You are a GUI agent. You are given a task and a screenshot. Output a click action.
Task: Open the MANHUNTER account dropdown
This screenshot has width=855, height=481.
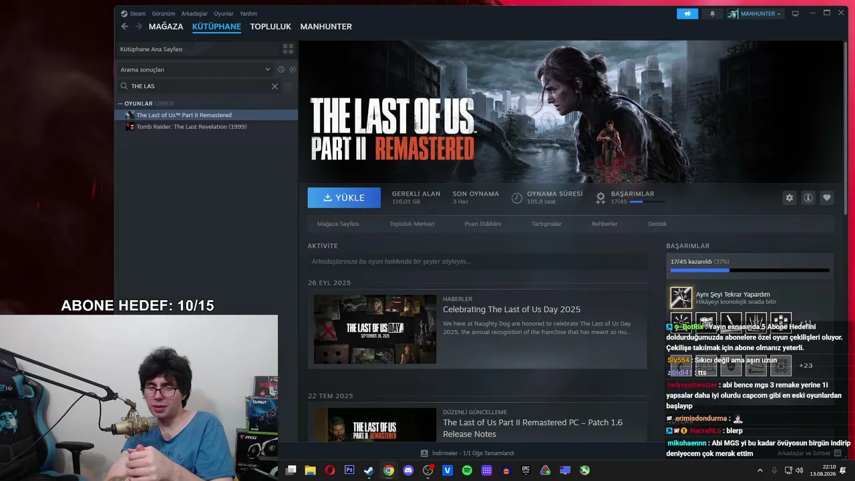pyautogui.click(x=754, y=13)
